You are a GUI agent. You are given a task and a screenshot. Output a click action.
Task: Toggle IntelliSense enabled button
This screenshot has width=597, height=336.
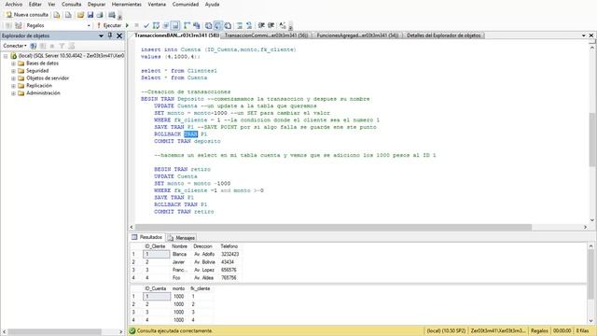(175, 25)
